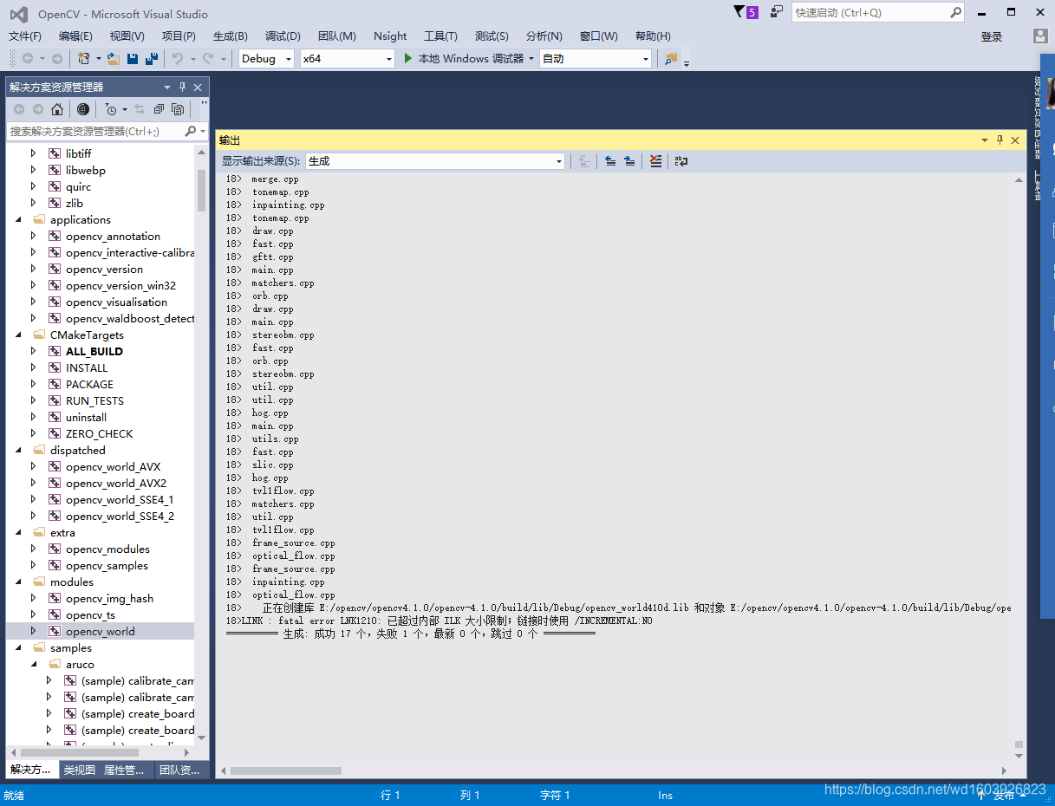Click the account avatar icon near 登录

[1041, 36]
